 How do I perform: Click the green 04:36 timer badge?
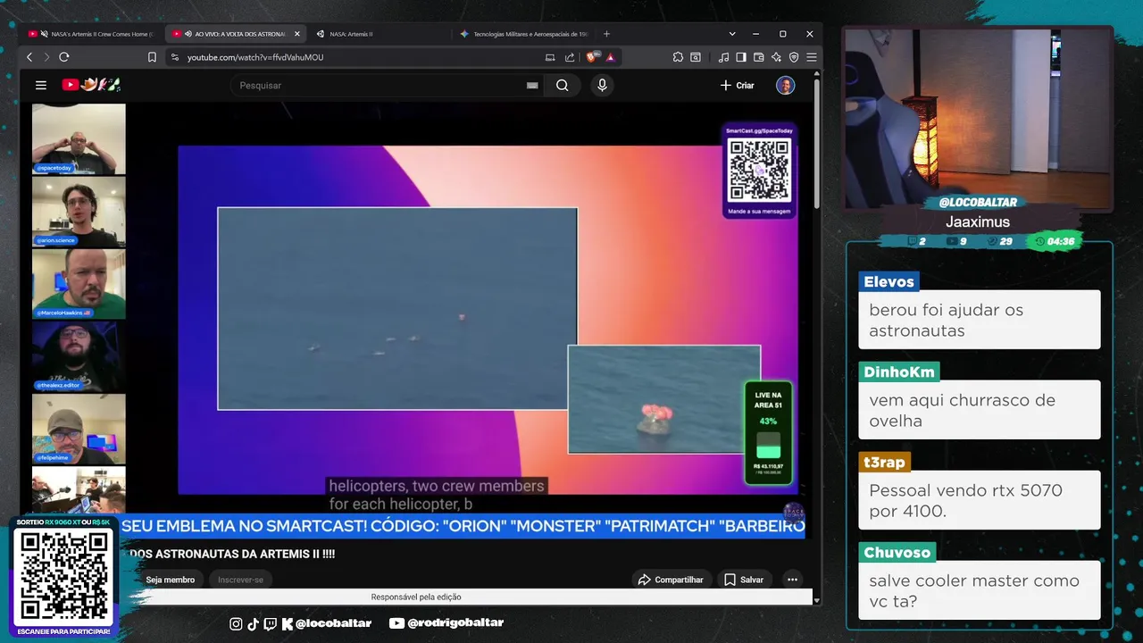pos(1055,241)
